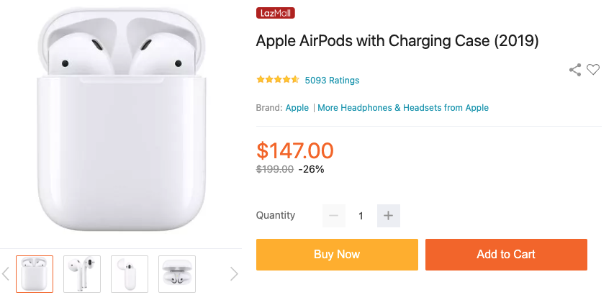Select the second thumbnail showing two earbuds

tap(82, 274)
